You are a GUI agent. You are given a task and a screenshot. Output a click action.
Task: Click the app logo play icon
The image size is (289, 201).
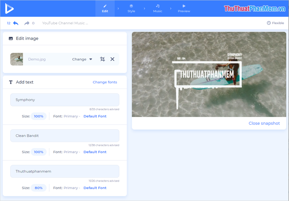coord(9,9)
